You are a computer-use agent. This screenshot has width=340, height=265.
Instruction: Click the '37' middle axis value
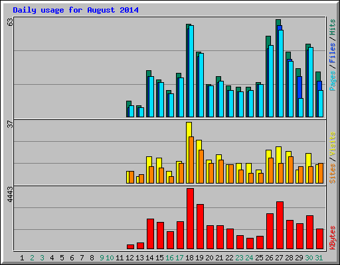point(10,124)
